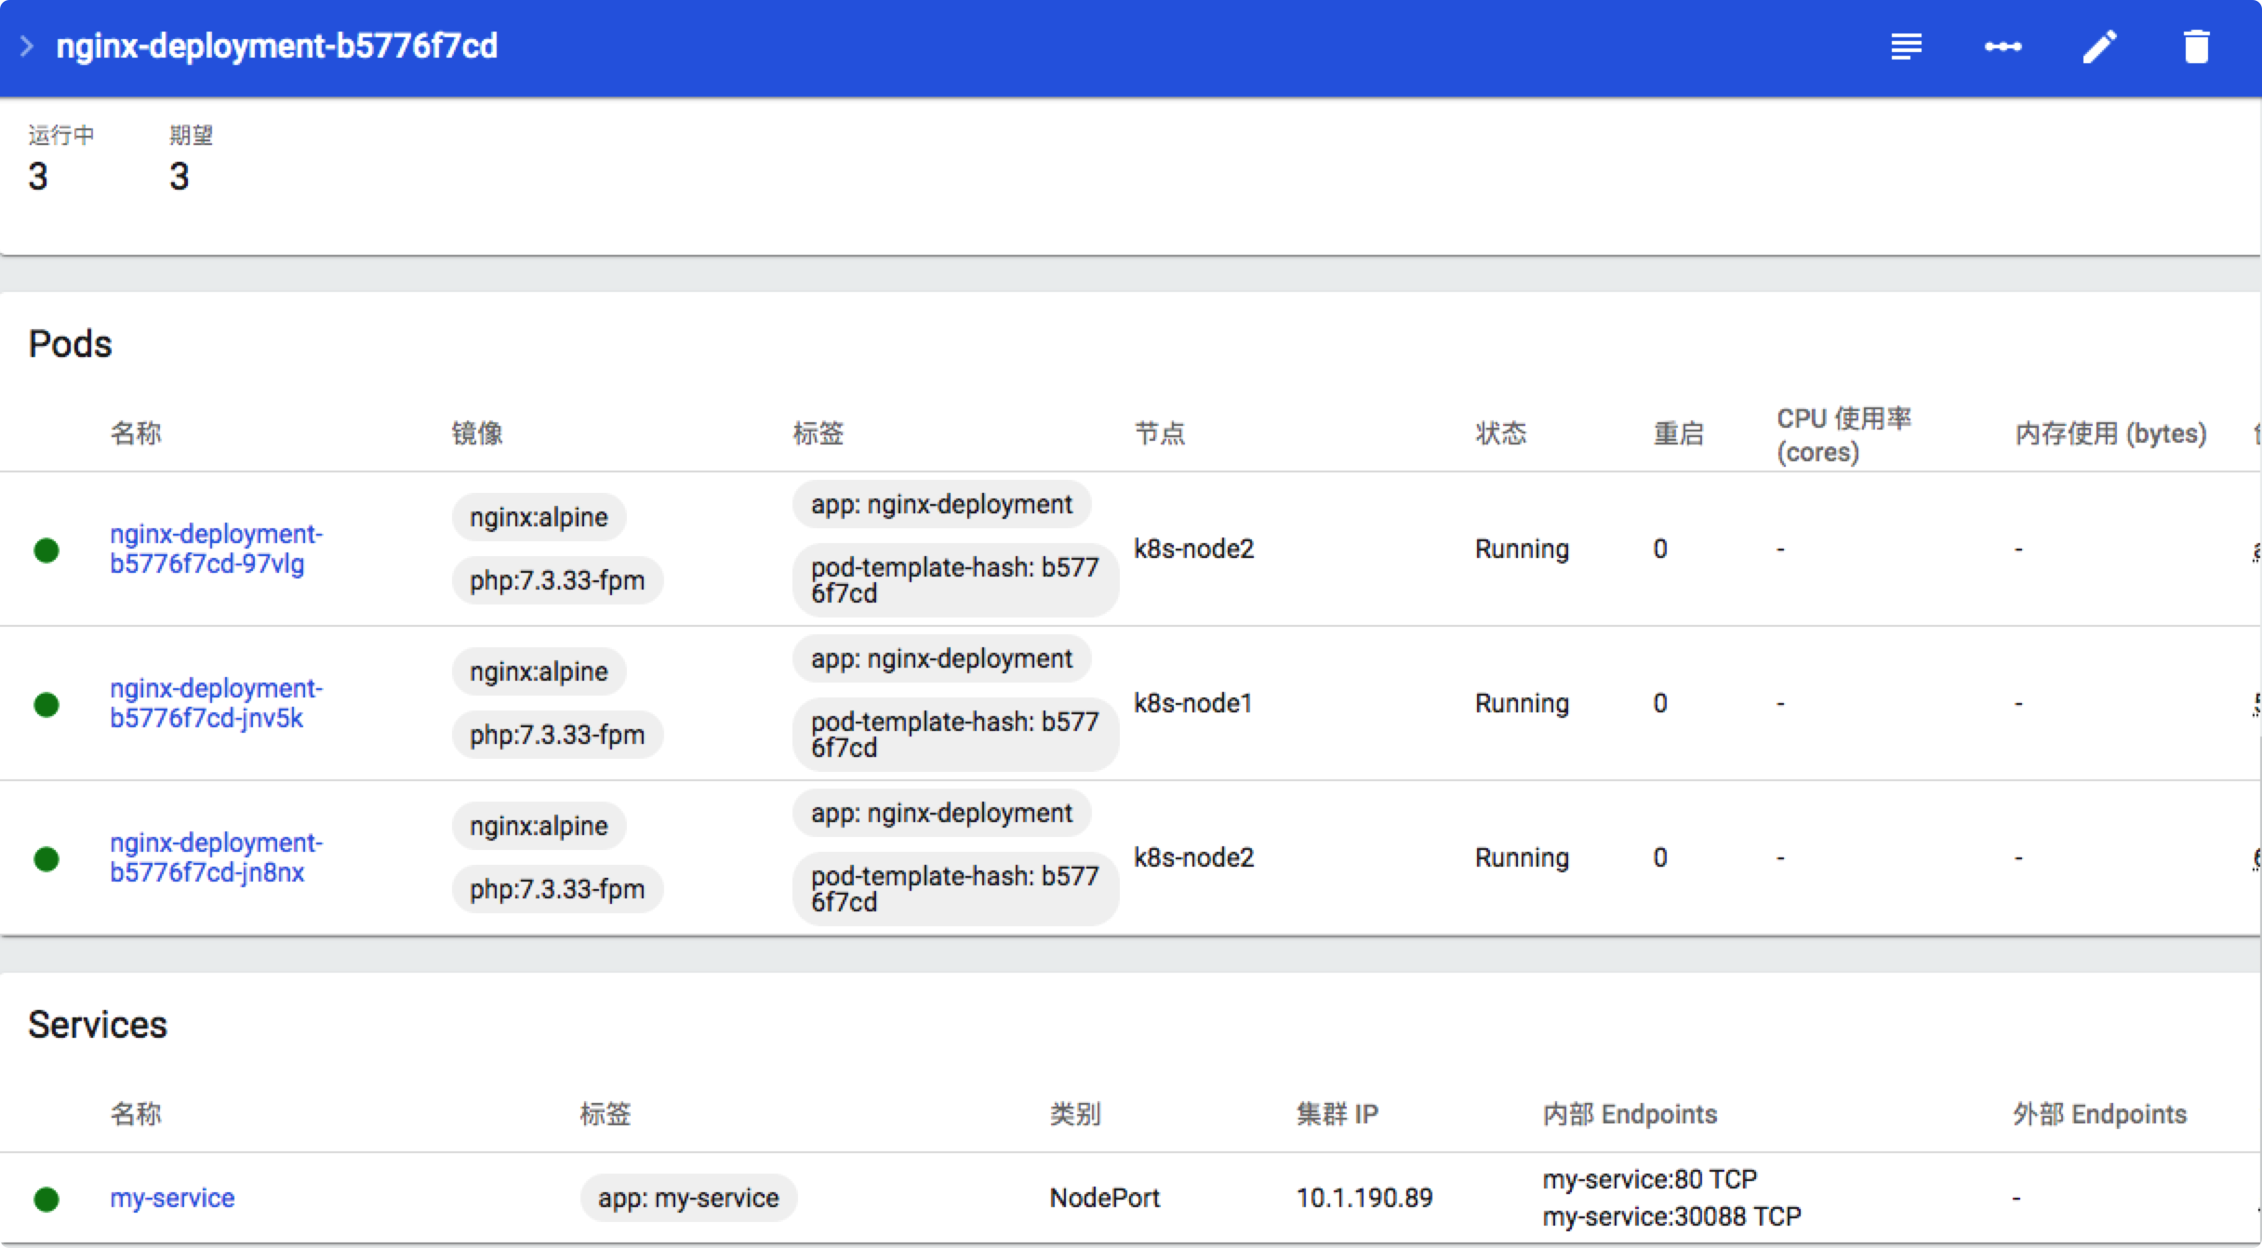Click the 'app: my-service' label chip

pos(688,1198)
